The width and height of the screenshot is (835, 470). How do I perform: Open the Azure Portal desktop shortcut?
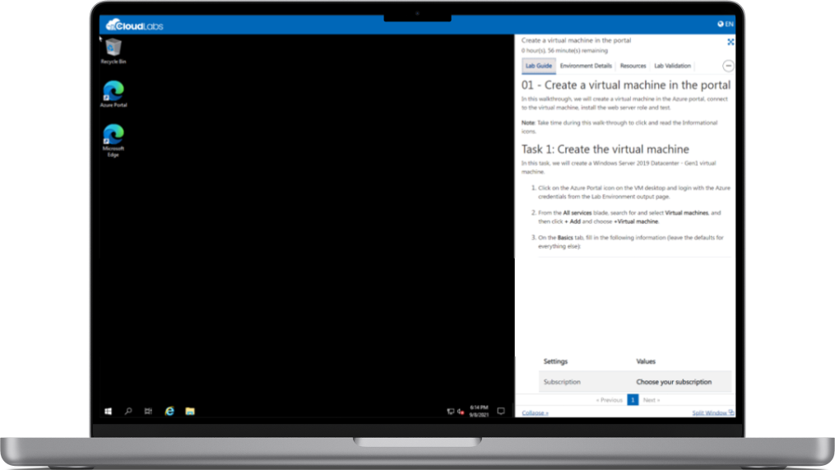[x=113, y=91]
